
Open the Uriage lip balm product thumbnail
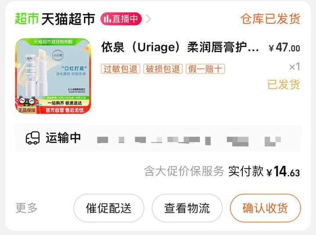coord(53,76)
